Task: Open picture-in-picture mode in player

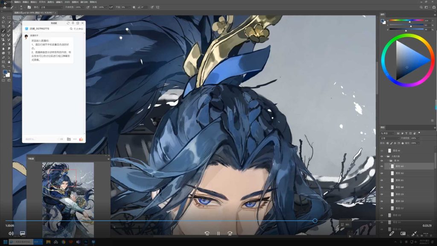Action: (x=403, y=234)
